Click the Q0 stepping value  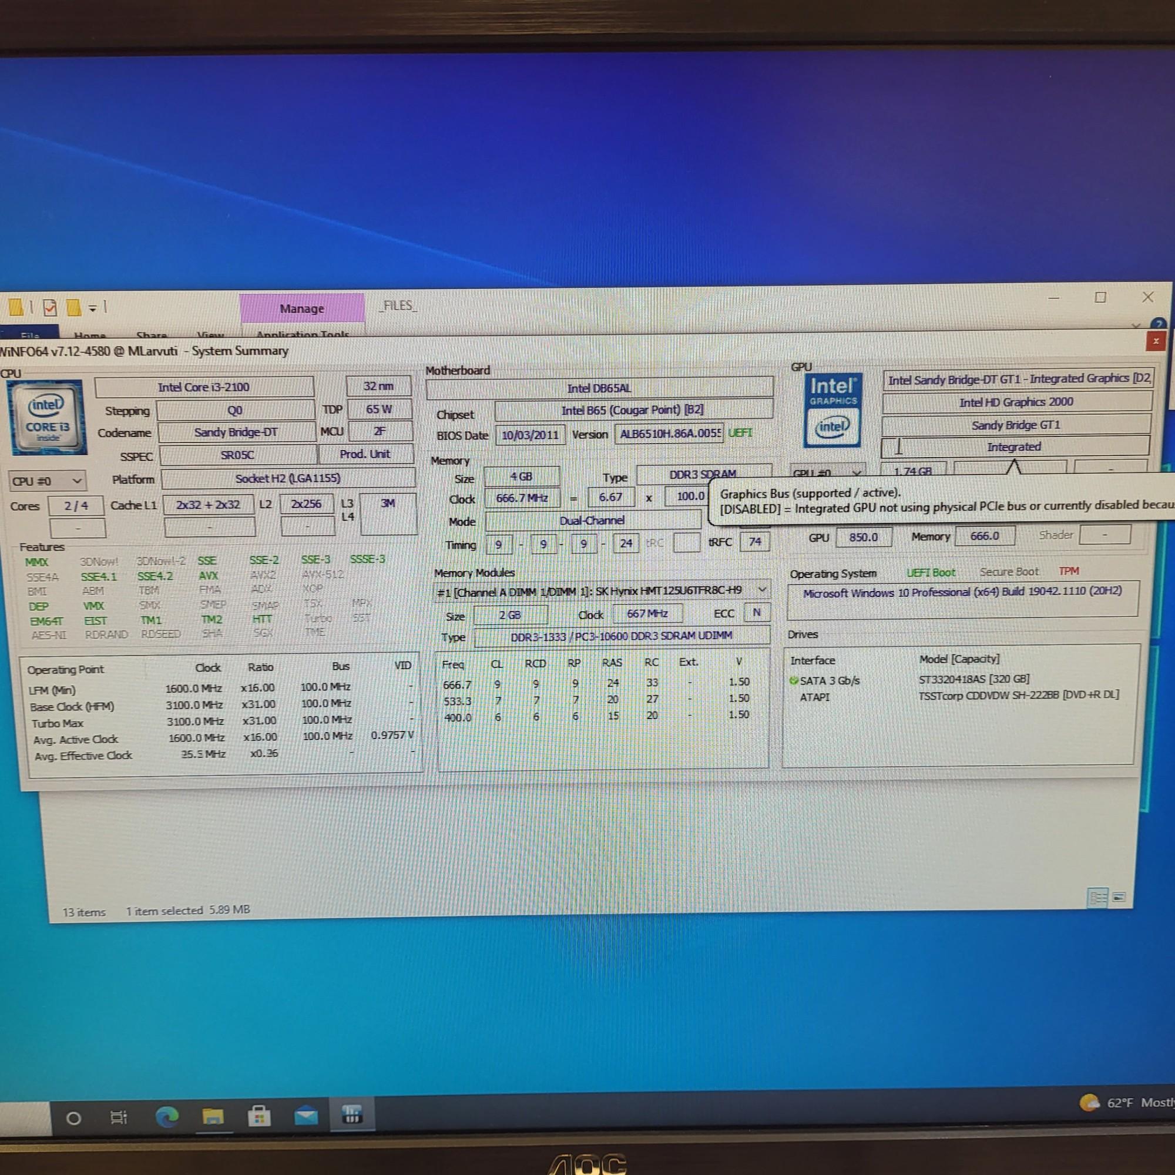pyautogui.click(x=236, y=411)
